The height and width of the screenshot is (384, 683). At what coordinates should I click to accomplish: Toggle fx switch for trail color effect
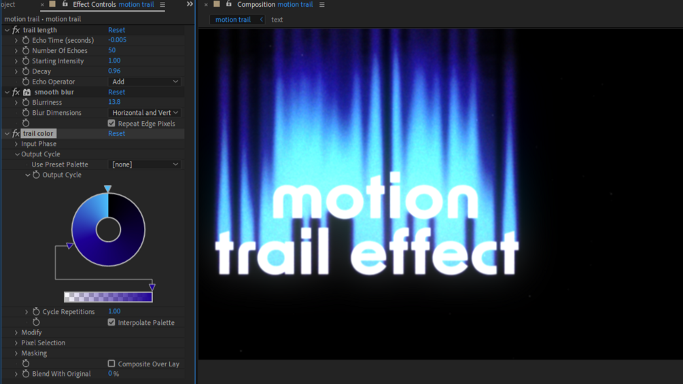(16, 134)
